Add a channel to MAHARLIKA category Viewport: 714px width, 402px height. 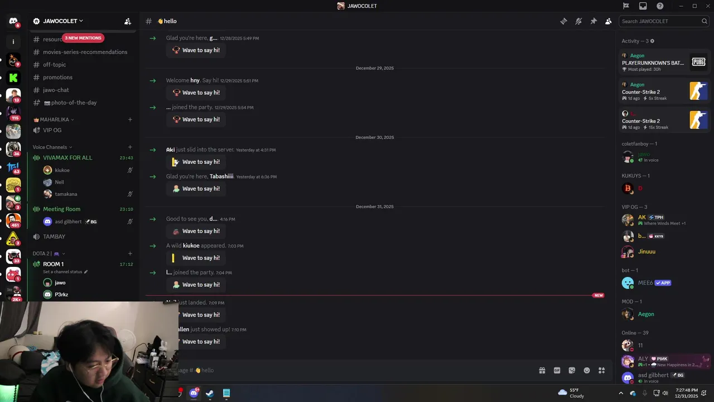(130, 119)
